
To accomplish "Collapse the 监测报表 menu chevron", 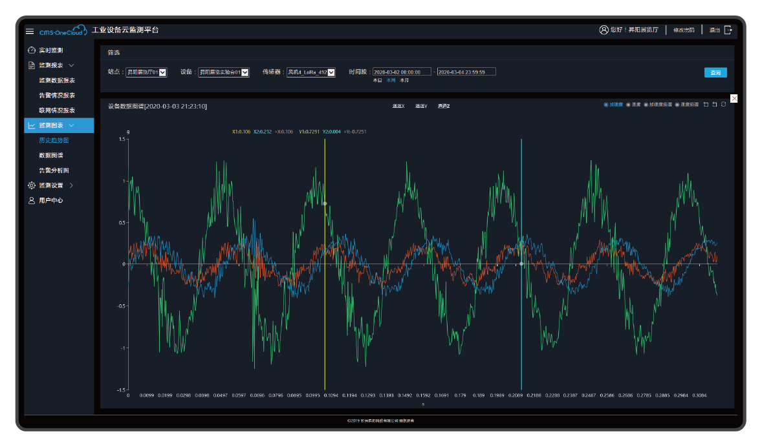I will tap(71, 65).
